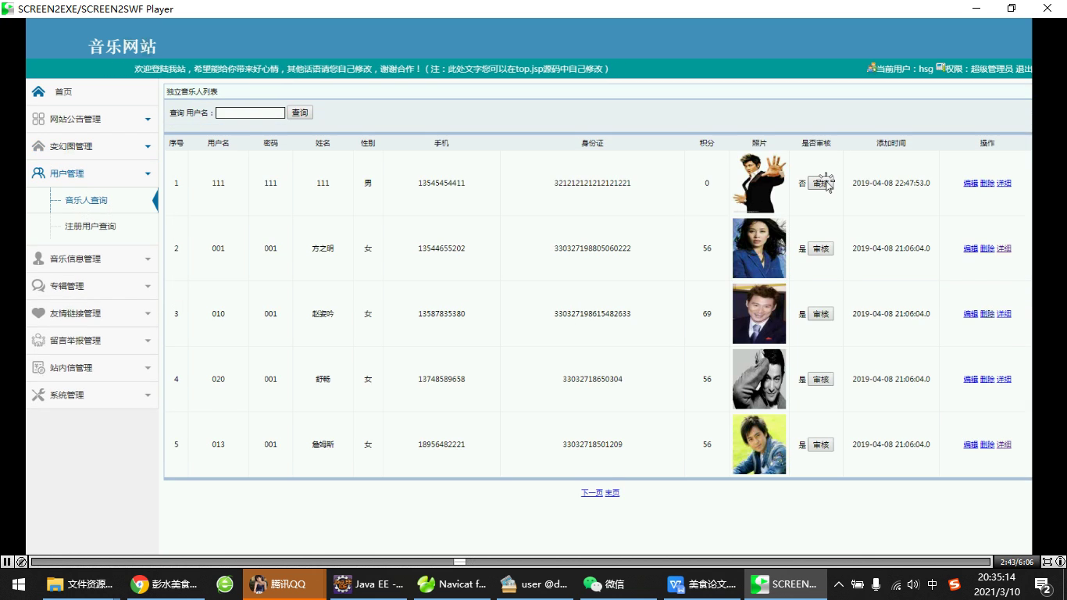Click 审核 button for user 001 方之明
Screen dimensions: 1067x600
coord(820,248)
